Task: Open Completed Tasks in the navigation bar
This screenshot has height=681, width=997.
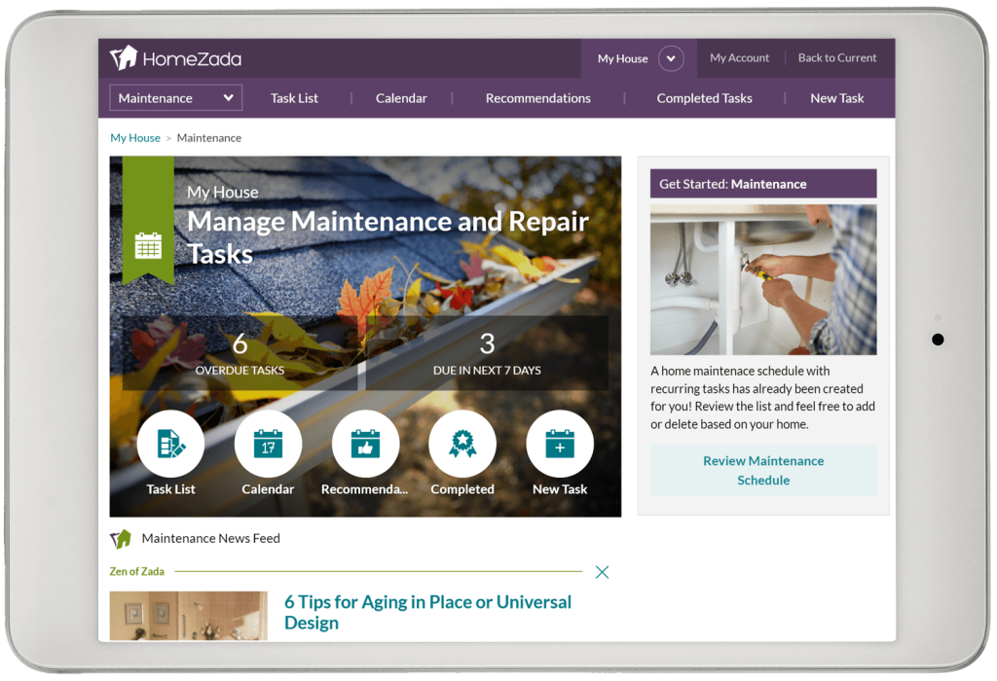Action: [705, 98]
